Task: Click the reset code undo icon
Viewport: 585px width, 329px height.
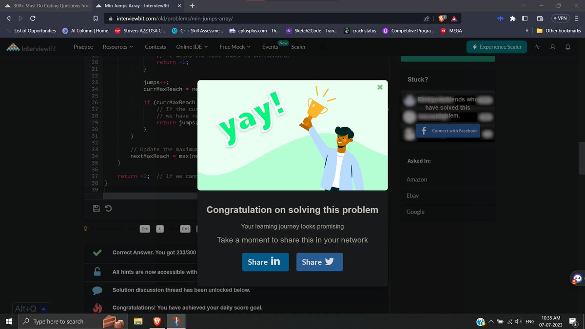Action: tap(109, 209)
